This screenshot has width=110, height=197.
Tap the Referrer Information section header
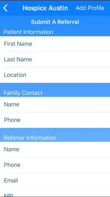(x=30, y=138)
